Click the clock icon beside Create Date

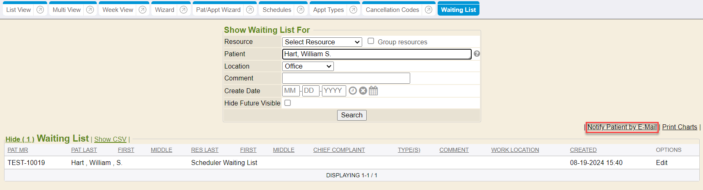353,91
